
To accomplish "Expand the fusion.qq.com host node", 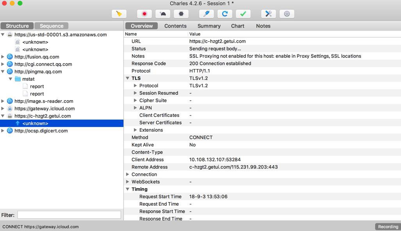I will 3,56.
